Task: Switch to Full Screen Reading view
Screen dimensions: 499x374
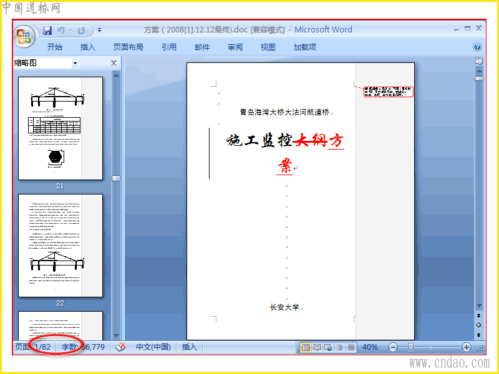Action: tap(317, 347)
